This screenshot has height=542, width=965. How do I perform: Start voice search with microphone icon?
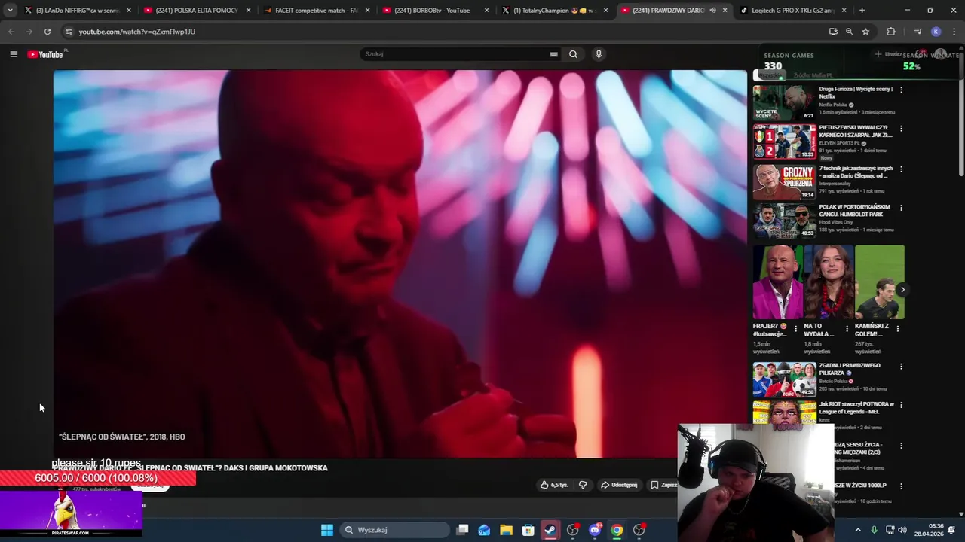pyautogui.click(x=599, y=54)
